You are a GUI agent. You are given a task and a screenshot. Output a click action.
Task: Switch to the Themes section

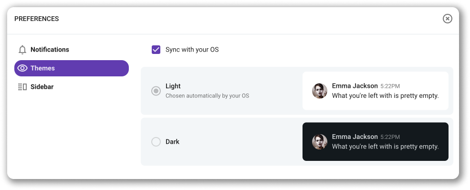(72, 68)
